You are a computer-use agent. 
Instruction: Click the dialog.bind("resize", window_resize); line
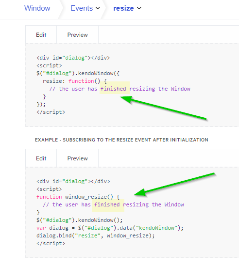(x=95, y=235)
